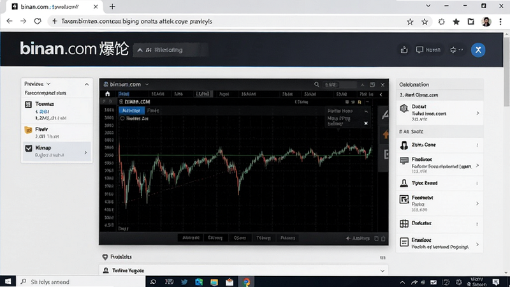This screenshot has width=510, height=287.
Task: Click the Fiaoliaoc monitor icon
Action: pyautogui.click(x=404, y=160)
